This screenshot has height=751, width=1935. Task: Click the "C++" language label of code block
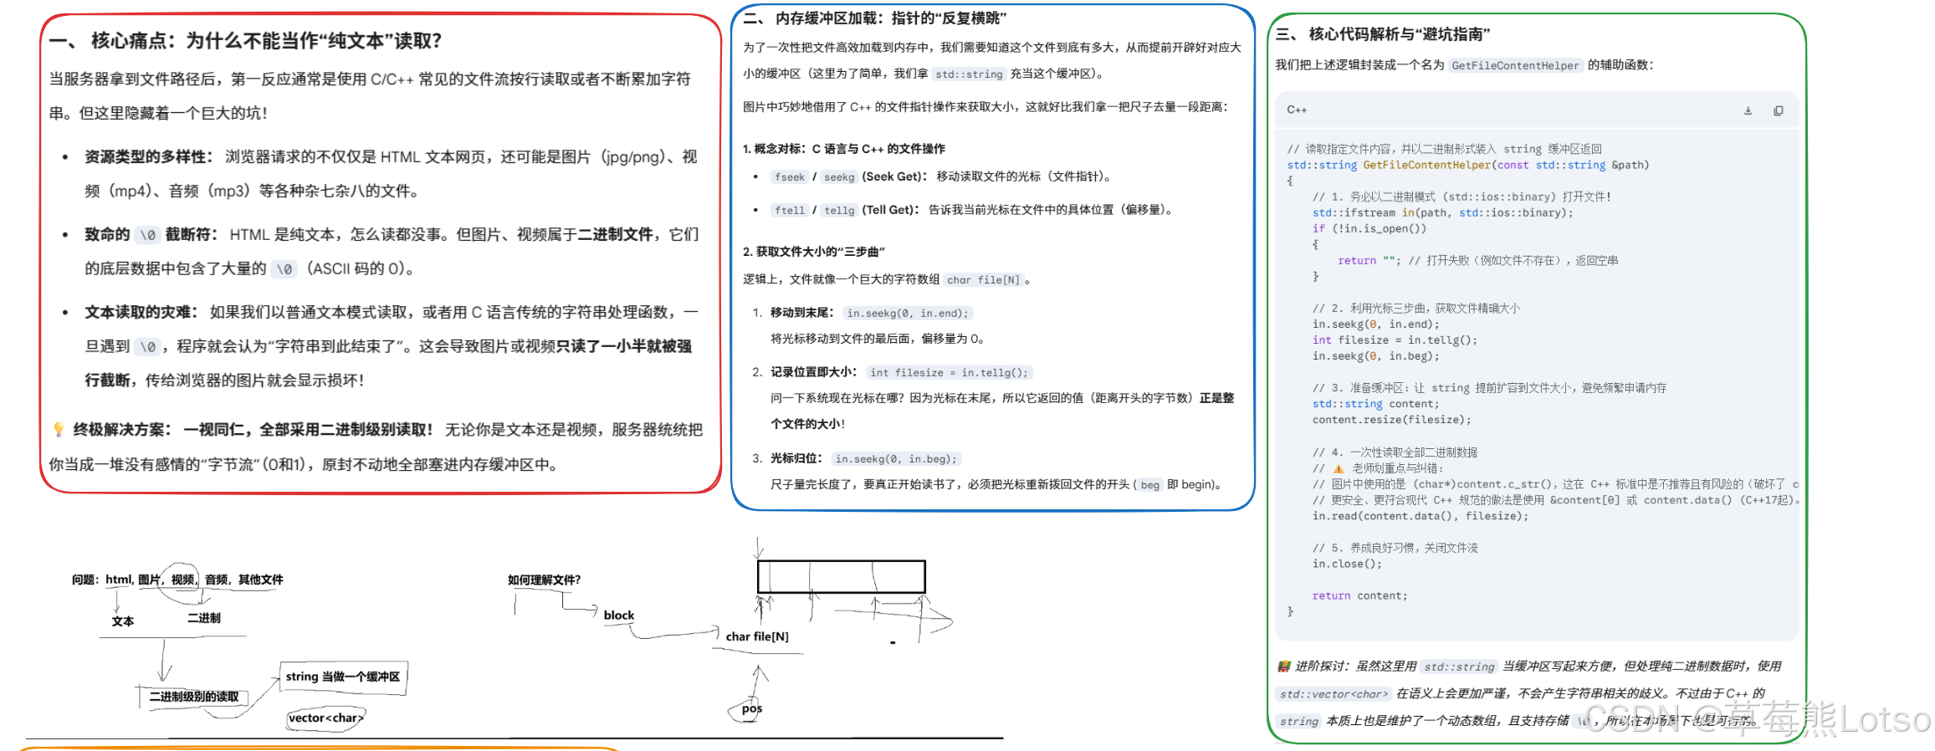[1297, 110]
